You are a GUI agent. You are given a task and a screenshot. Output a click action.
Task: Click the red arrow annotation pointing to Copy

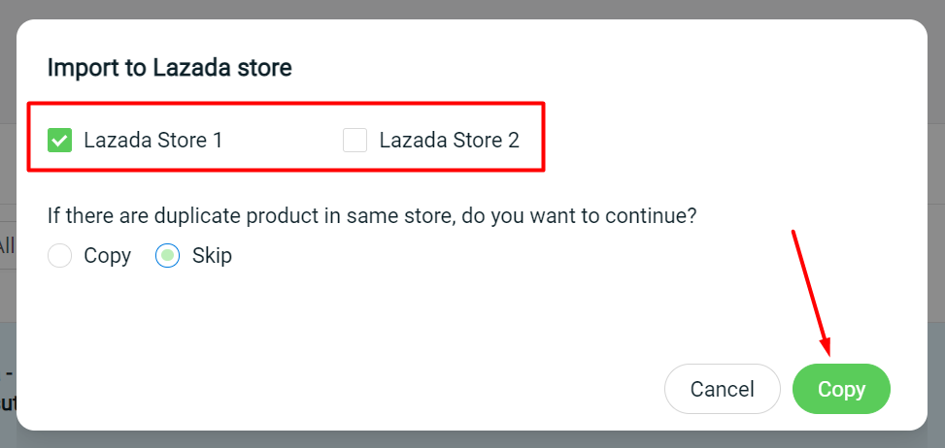[x=812, y=294]
